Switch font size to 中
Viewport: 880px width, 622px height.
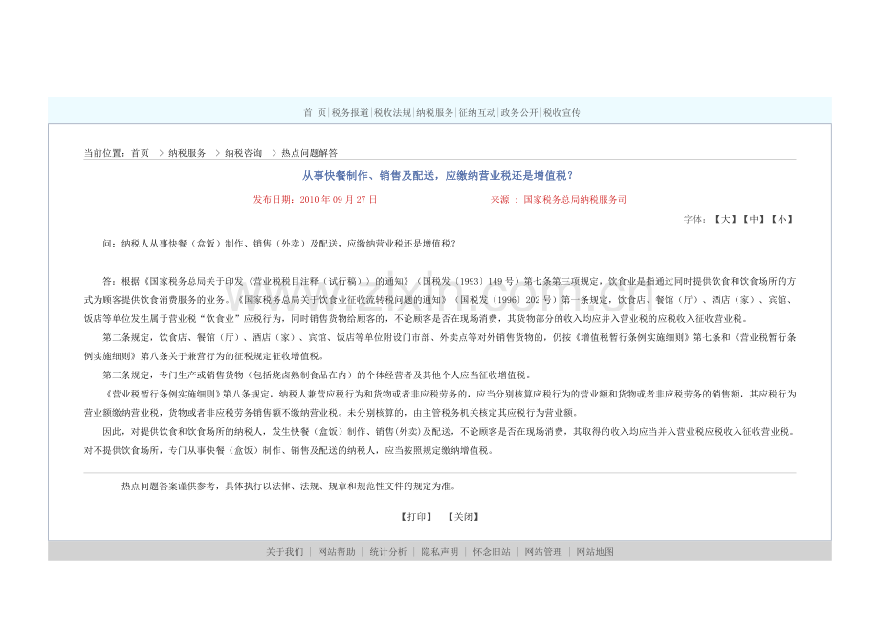[x=753, y=219]
